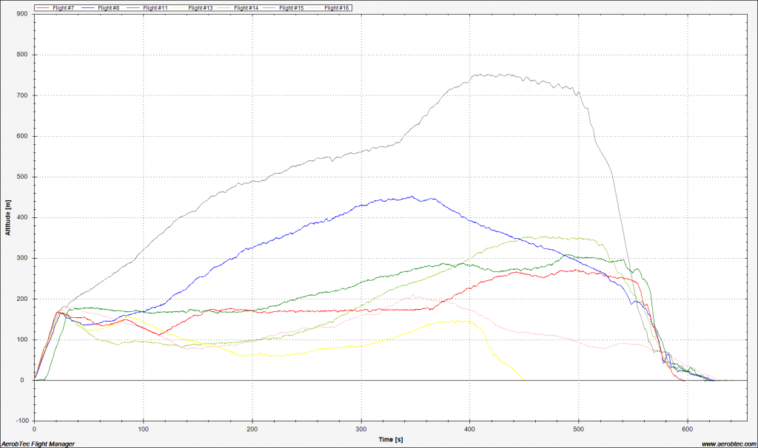The width and height of the screenshot is (758, 448).
Task: Toggle the Flight #11 legend entry
Action: coord(155,7)
